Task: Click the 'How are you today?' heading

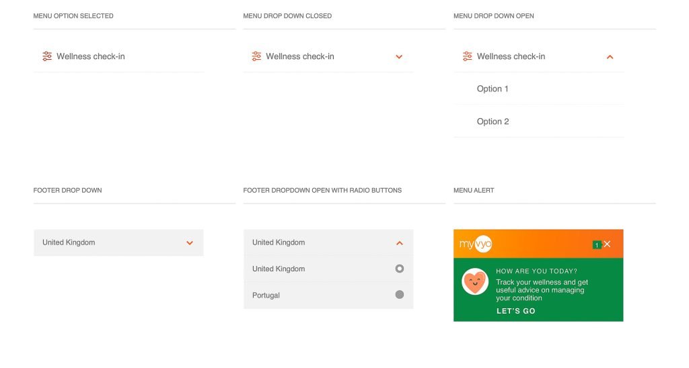Action: point(536,271)
